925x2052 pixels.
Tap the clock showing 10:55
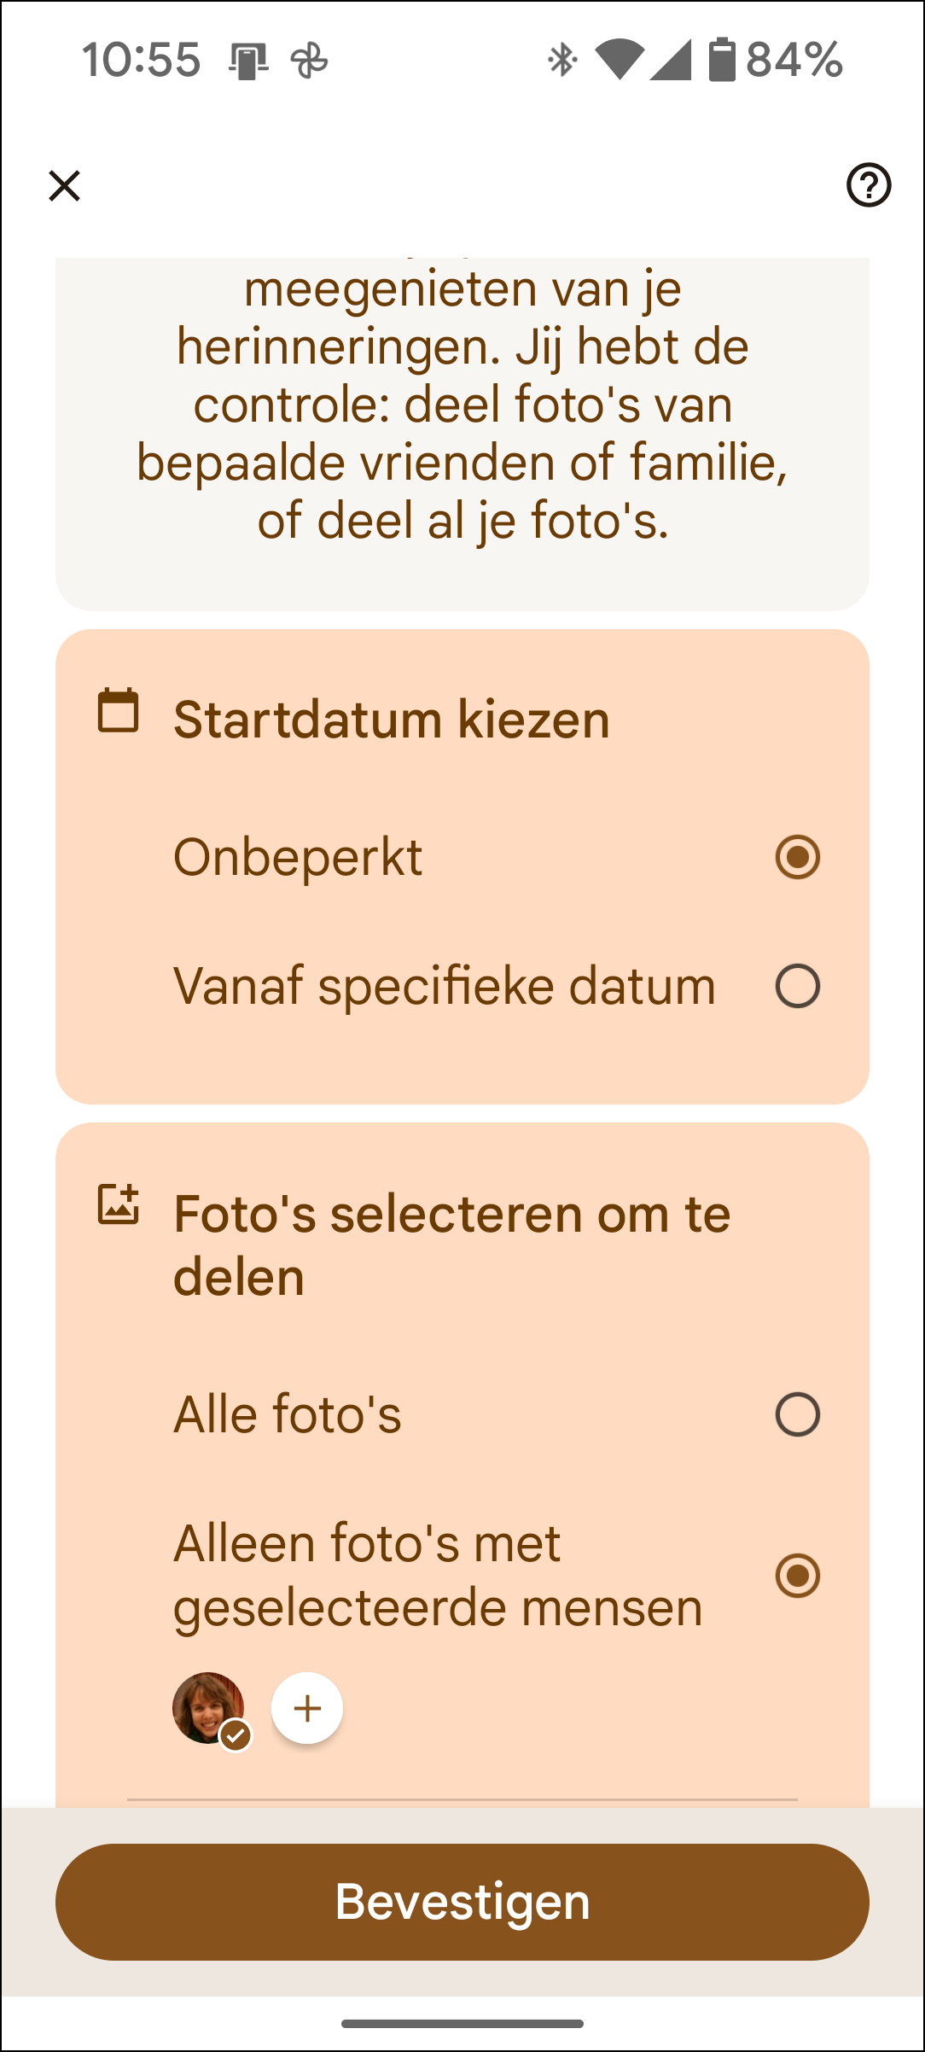pyautogui.click(x=141, y=61)
